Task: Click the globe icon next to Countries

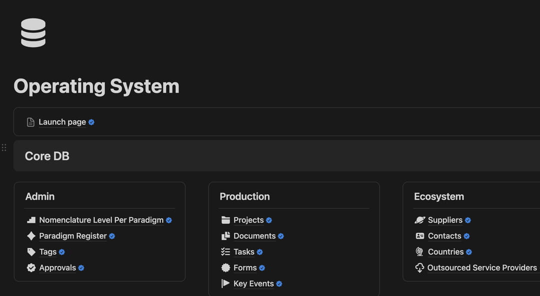Action: pyautogui.click(x=419, y=251)
